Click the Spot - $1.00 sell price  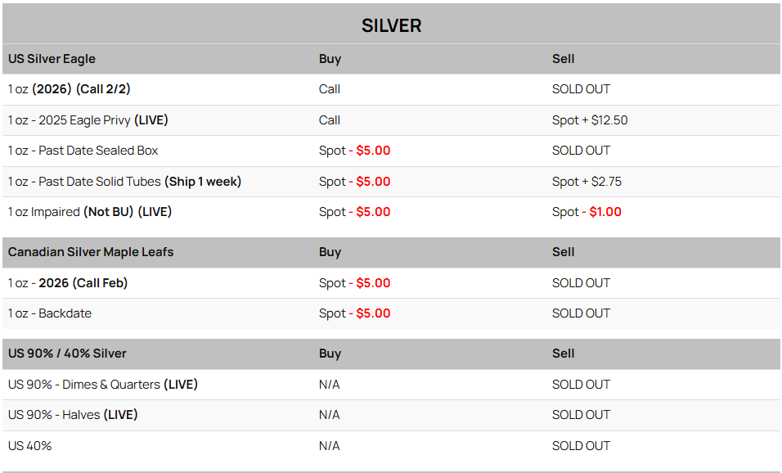pyautogui.click(x=586, y=212)
